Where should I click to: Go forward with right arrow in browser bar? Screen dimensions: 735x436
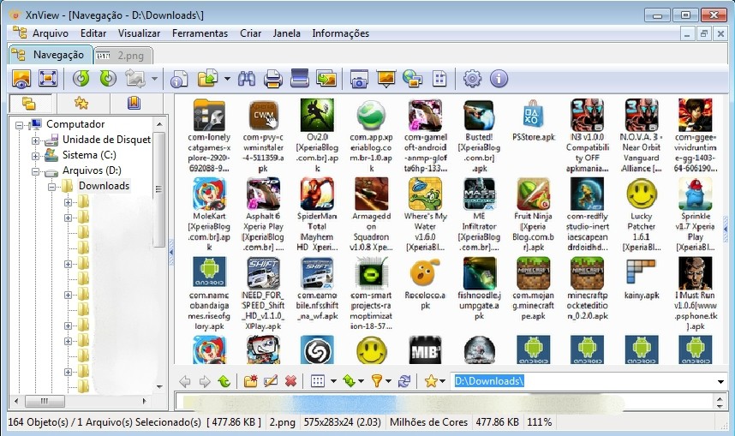click(x=205, y=382)
